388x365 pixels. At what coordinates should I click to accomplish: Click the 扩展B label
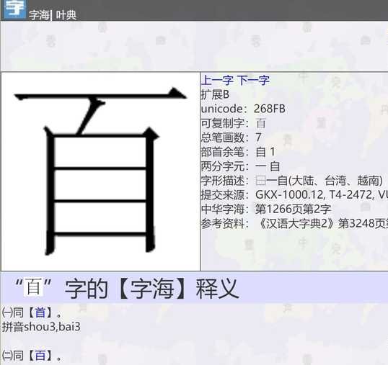point(215,94)
